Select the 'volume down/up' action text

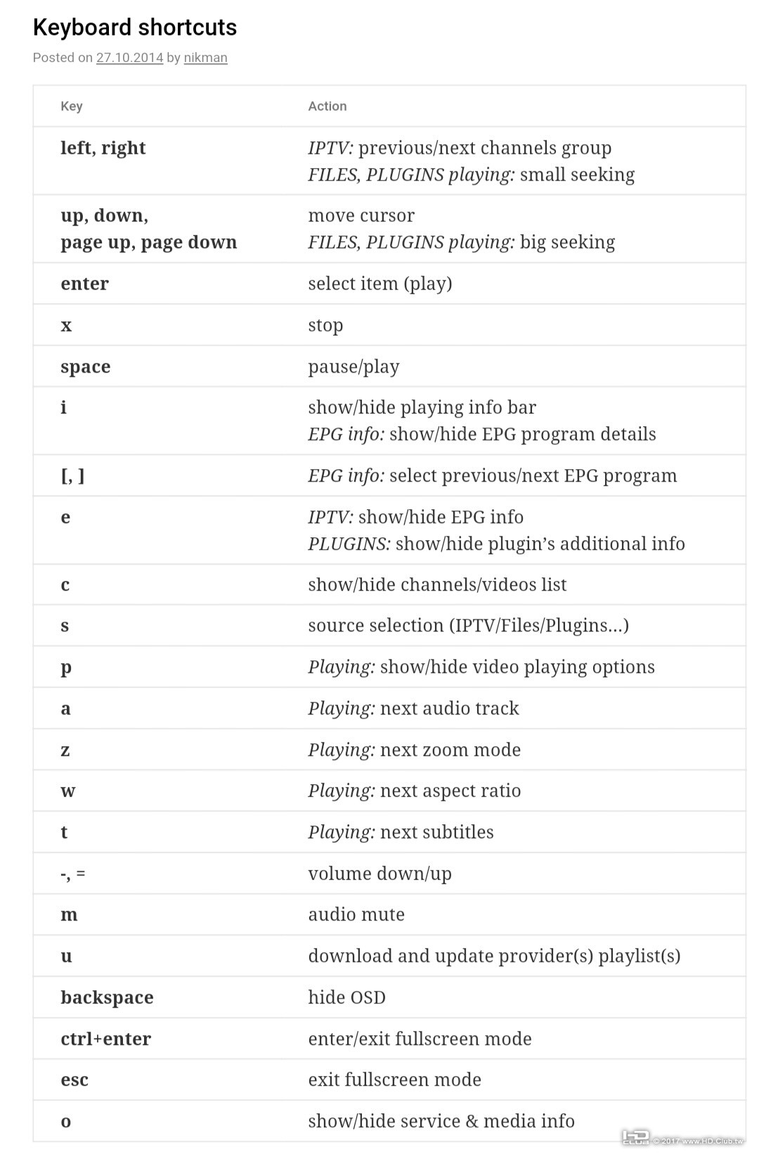pyautogui.click(x=380, y=873)
